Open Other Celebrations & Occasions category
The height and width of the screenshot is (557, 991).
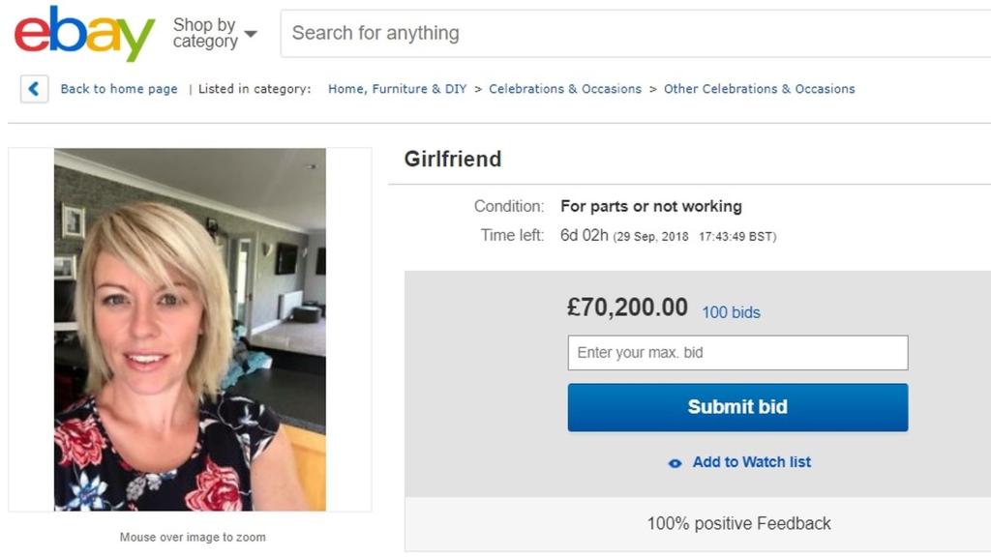pyautogui.click(x=760, y=88)
